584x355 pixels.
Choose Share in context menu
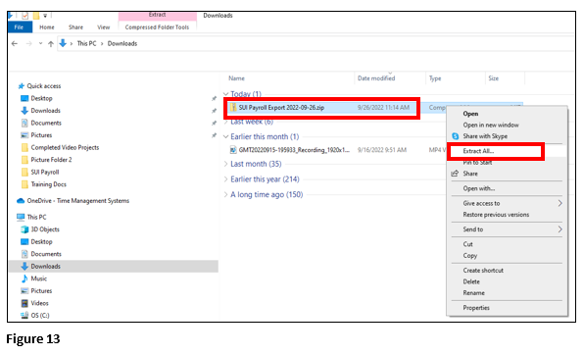pyautogui.click(x=470, y=174)
